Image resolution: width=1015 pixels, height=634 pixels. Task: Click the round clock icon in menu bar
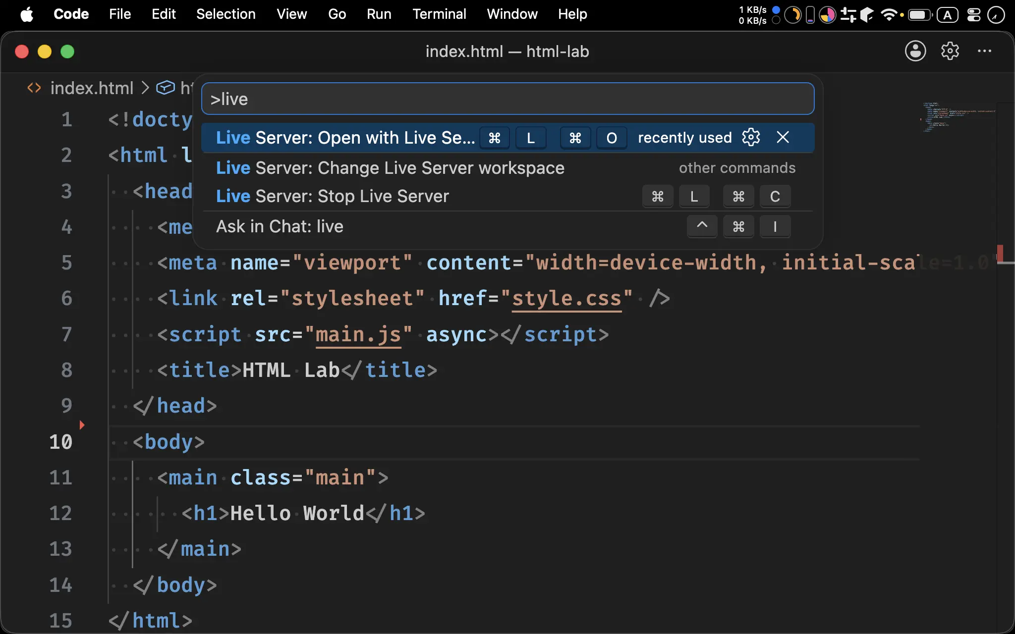pos(996,15)
